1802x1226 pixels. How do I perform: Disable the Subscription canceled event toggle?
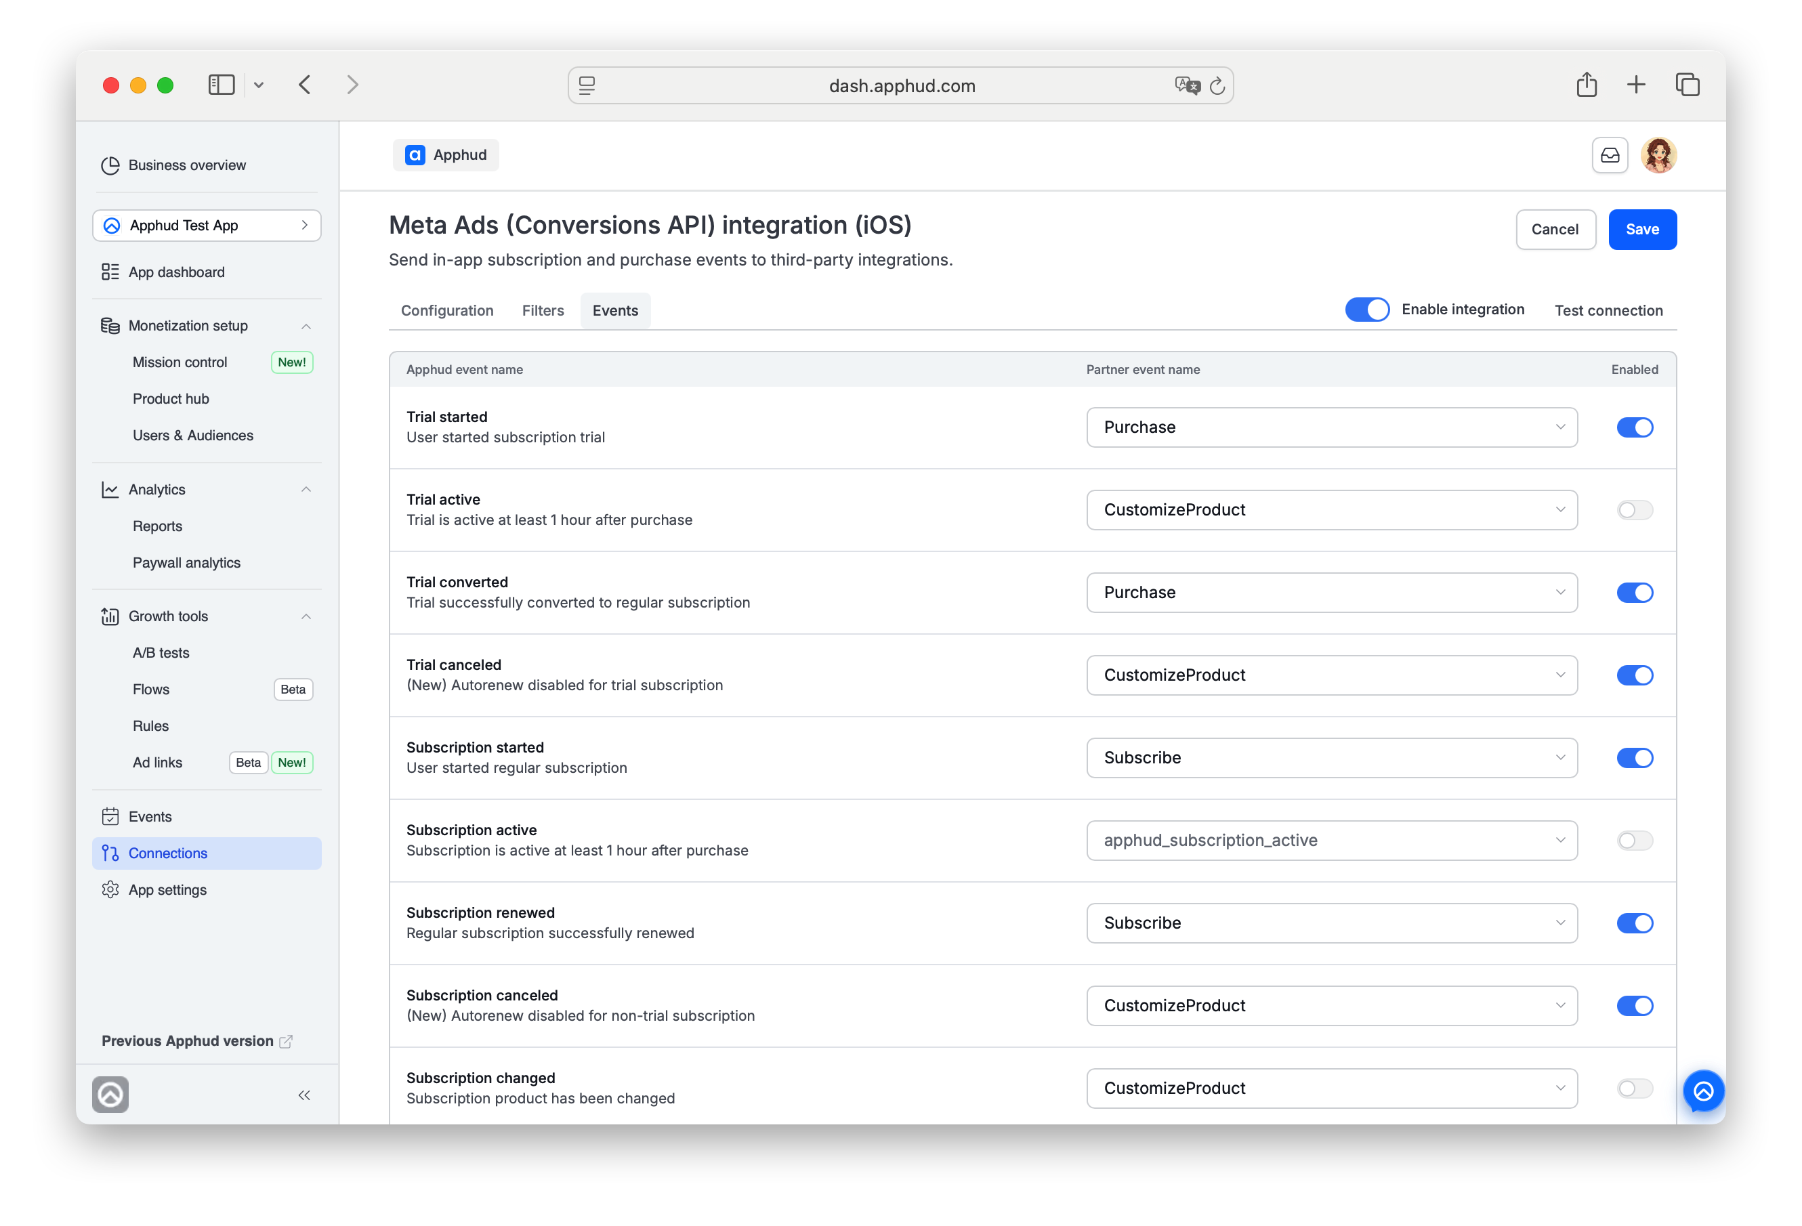(x=1635, y=1006)
